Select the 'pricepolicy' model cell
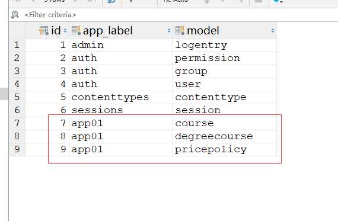The width and height of the screenshot is (338, 221). pyautogui.click(x=225, y=149)
